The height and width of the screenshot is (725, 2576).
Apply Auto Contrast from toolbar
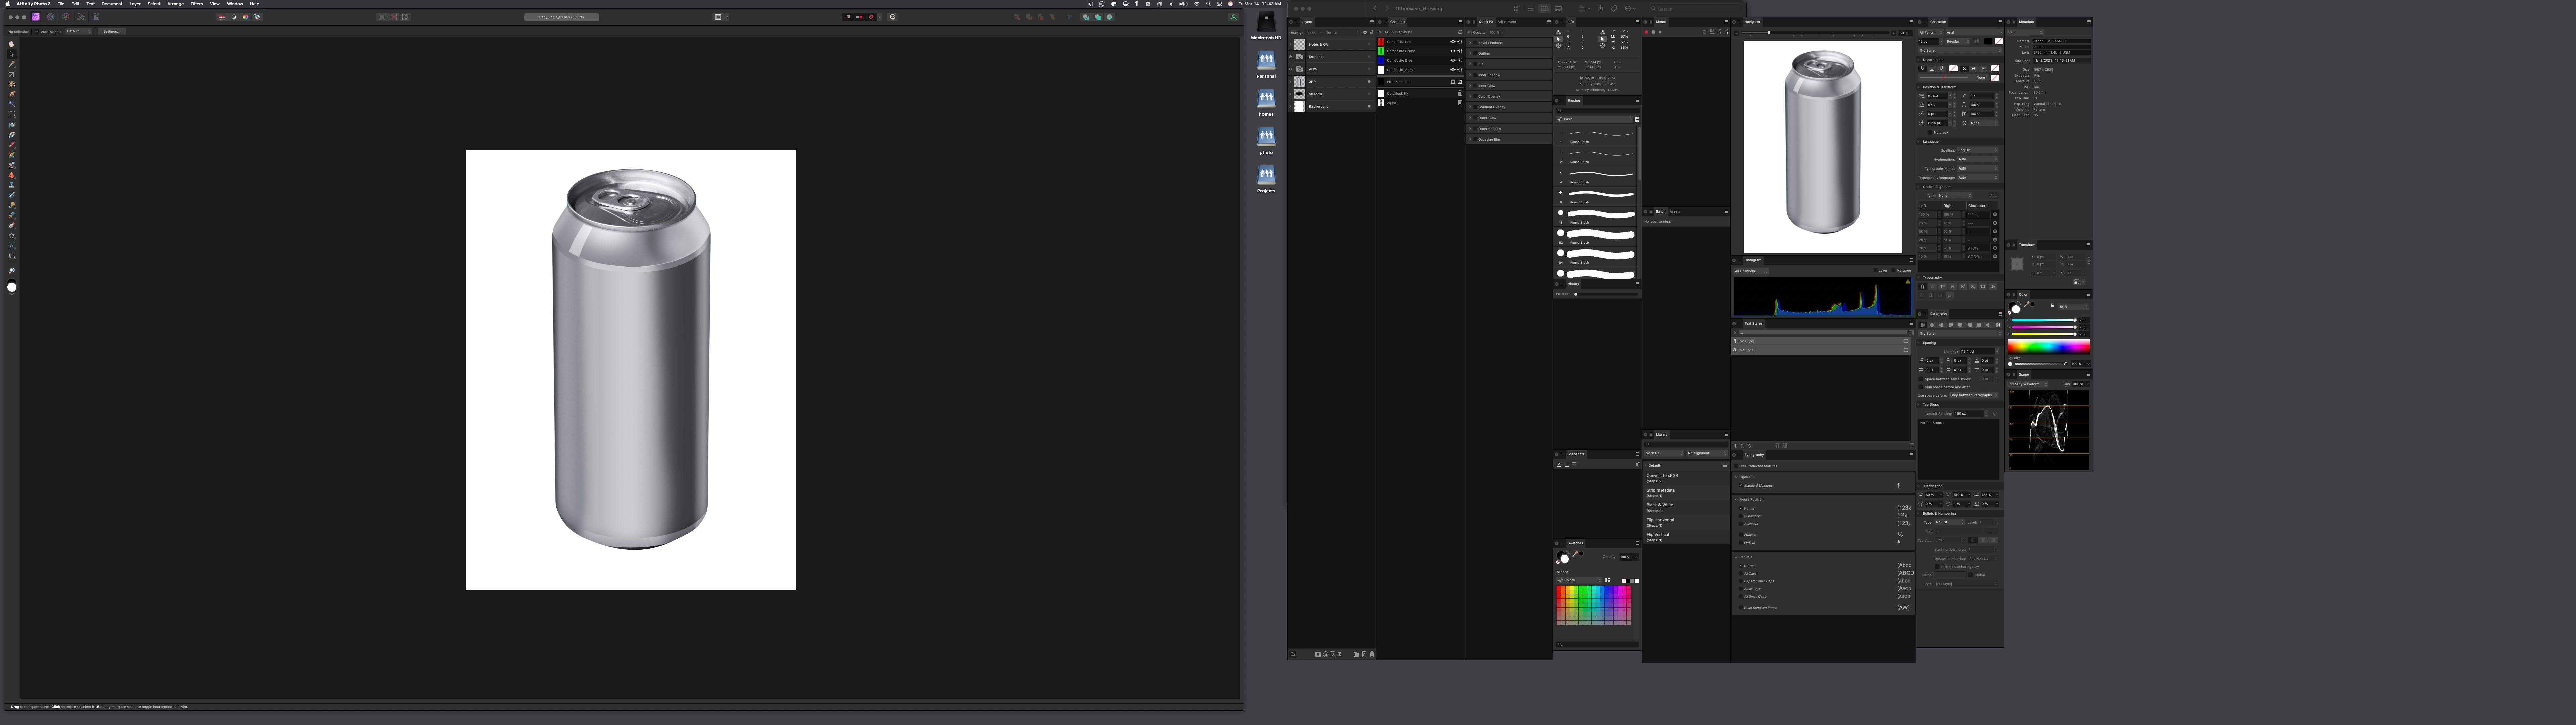[x=234, y=17]
